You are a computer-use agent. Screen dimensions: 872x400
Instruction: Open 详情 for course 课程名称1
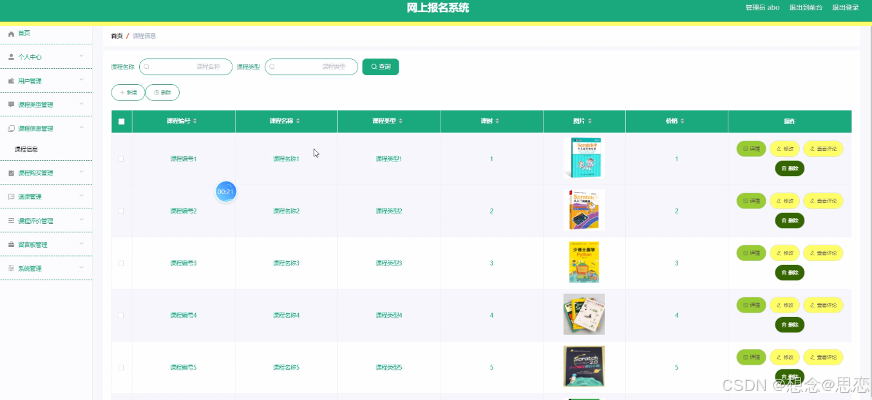pyautogui.click(x=751, y=149)
